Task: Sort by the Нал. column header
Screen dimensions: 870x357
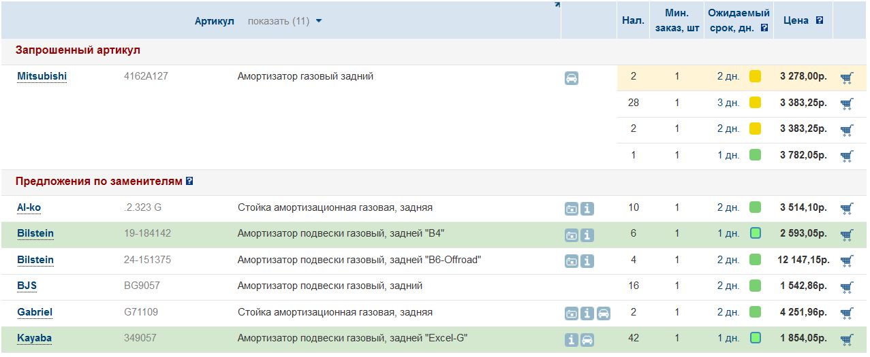Action: click(633, 20)
